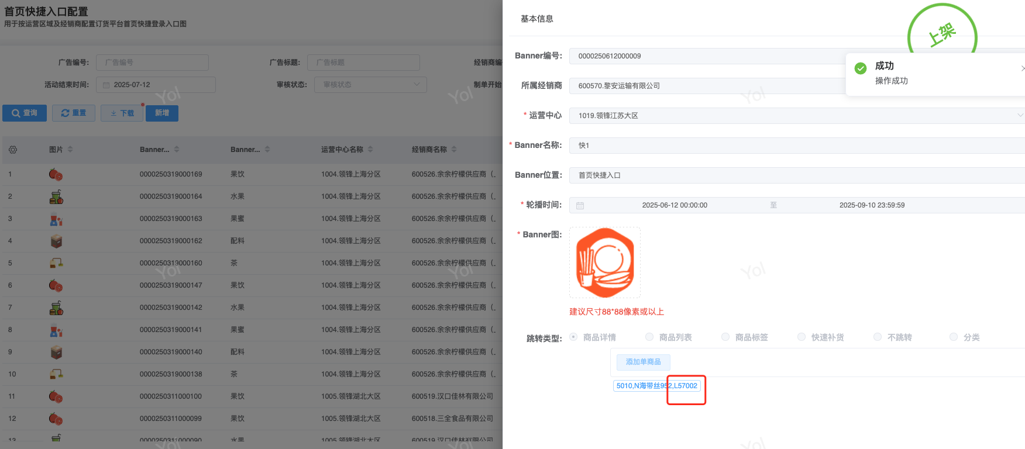
Task: Click banner number 0000250319000169 in the table
Action: tap(171, 174)
